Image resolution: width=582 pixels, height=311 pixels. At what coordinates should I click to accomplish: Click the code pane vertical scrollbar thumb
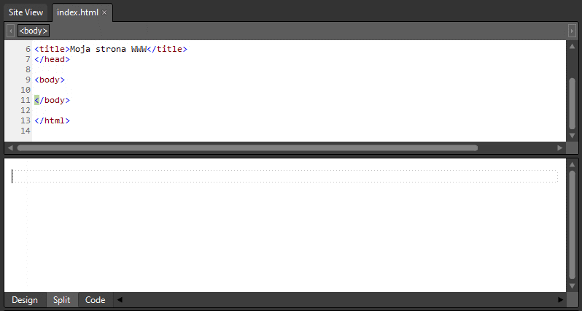(572, 104)
